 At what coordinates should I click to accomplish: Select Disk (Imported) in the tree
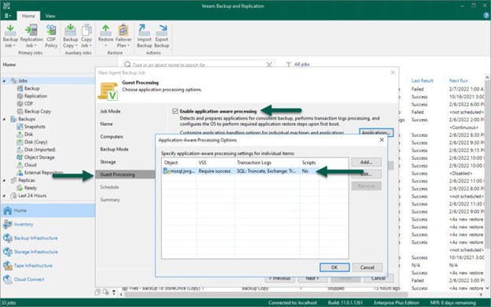tap(40, 150)
